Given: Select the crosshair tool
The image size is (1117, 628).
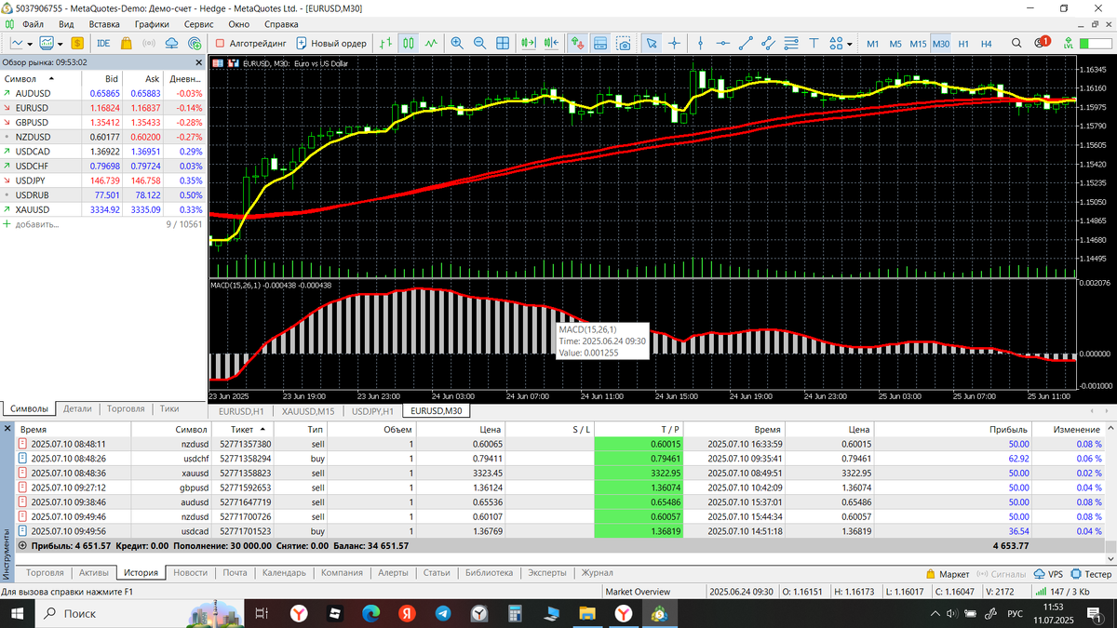Looking at the screenshot, I should [674, 43].
